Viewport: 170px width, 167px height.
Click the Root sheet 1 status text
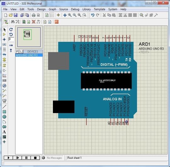[x=74, y=158]
